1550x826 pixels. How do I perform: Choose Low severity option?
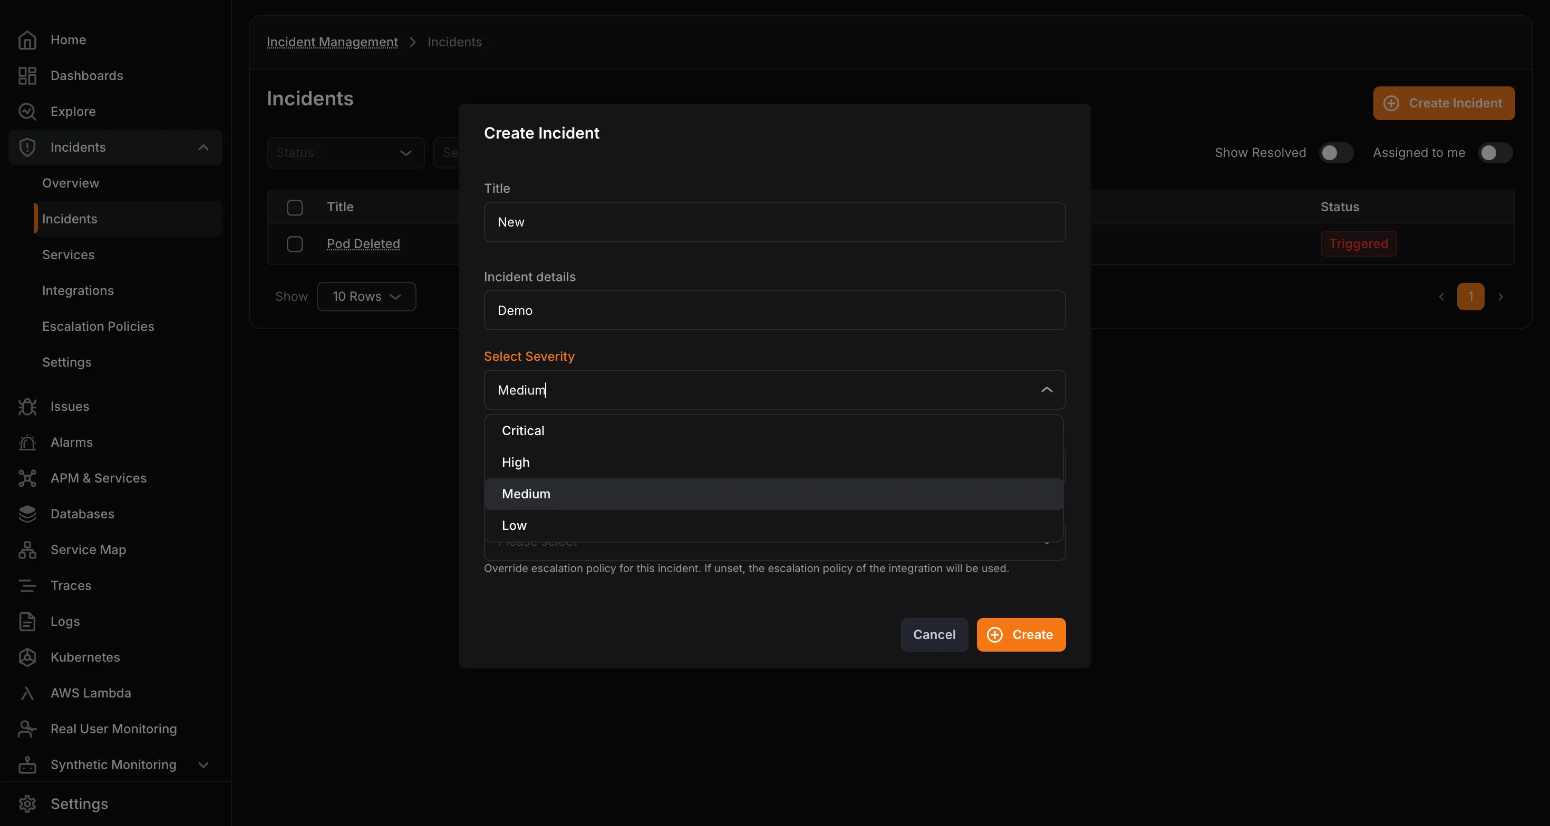point(774,525)
